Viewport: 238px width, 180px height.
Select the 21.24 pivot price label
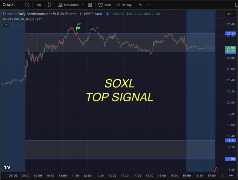(230, 33)
